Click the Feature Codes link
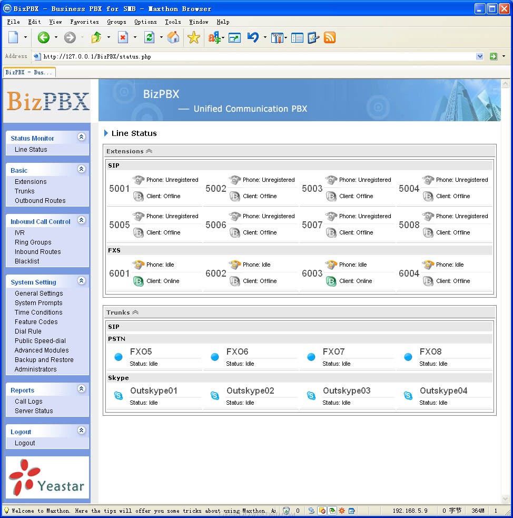Viewport: 513px width, 518px height. (x=36, y=322)
